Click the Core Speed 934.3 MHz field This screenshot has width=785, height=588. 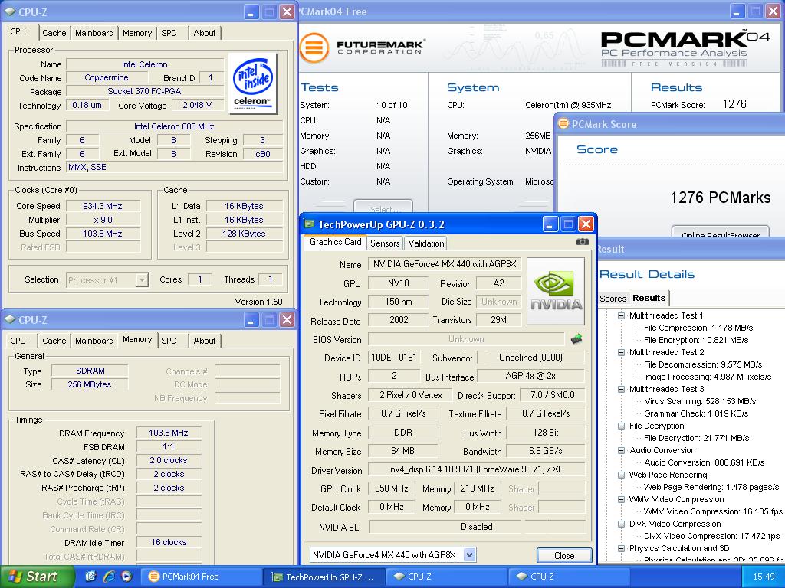pos(103,206)
